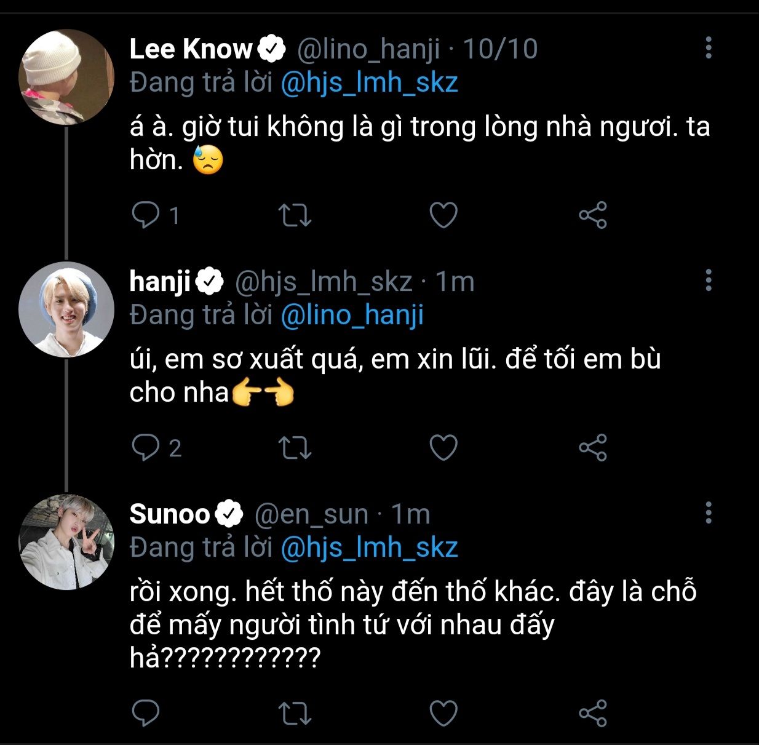Open more options on Lee Know's tweet
This screenshot has height=745, width=759.
(709, 47)
